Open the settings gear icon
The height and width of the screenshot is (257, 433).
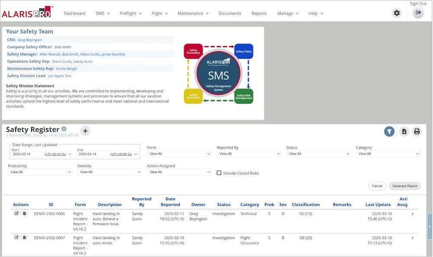click(397, 13)
